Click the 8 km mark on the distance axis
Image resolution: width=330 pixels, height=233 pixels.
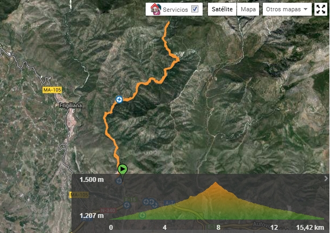tap(218, 228)
